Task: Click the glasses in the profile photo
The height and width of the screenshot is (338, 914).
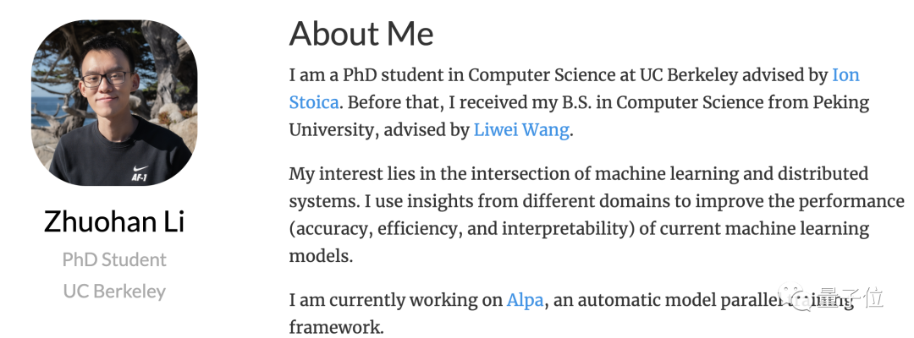Action: click(106, 79)
